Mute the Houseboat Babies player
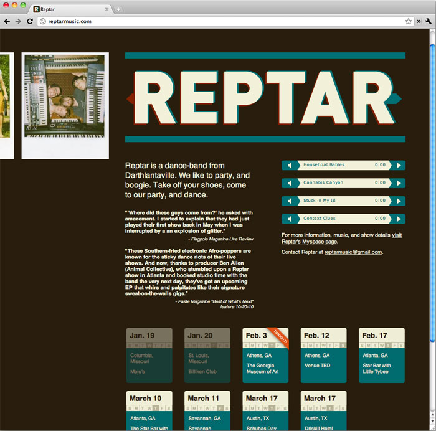 [290, 165]
